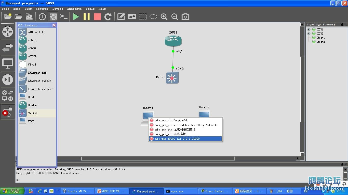
Task: Pick c3745 router from device list
Action: (36, 56)
